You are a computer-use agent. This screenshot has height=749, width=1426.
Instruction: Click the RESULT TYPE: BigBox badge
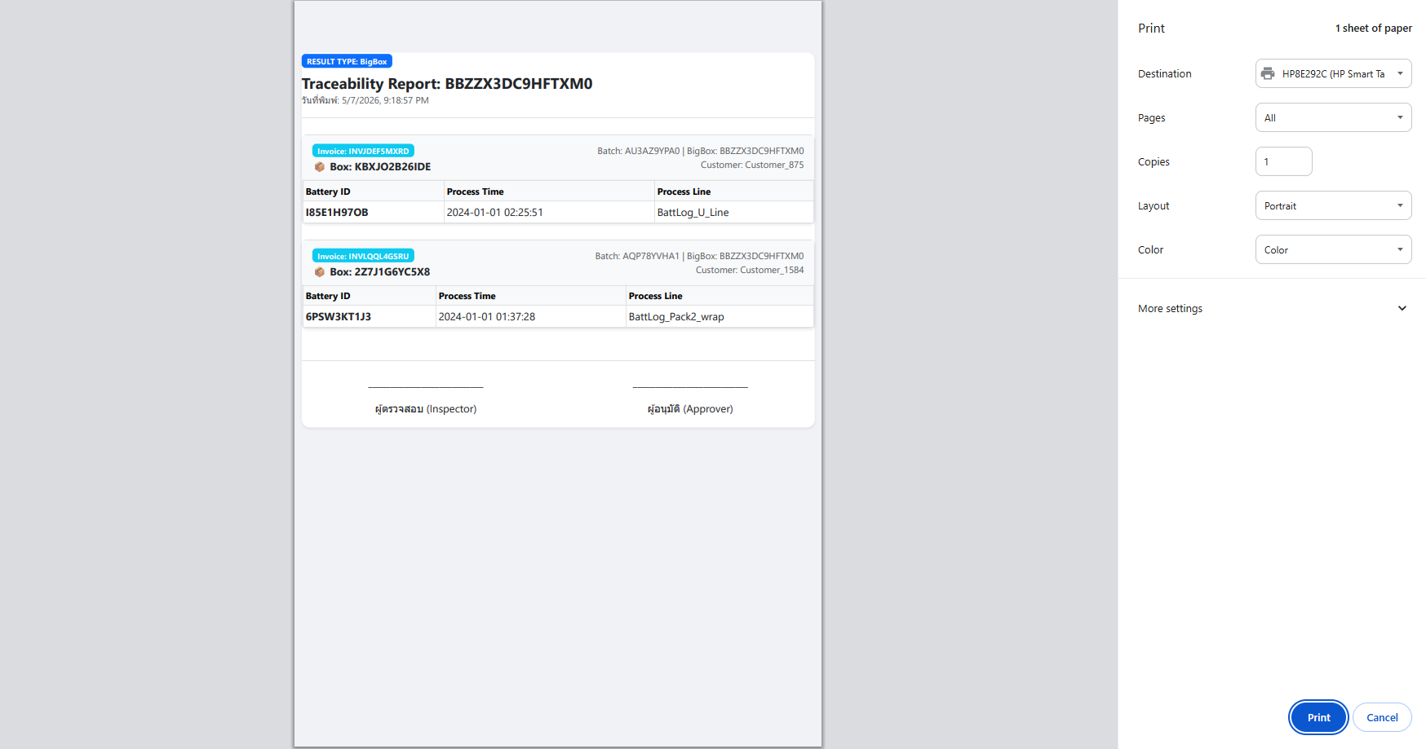[347, 61]
